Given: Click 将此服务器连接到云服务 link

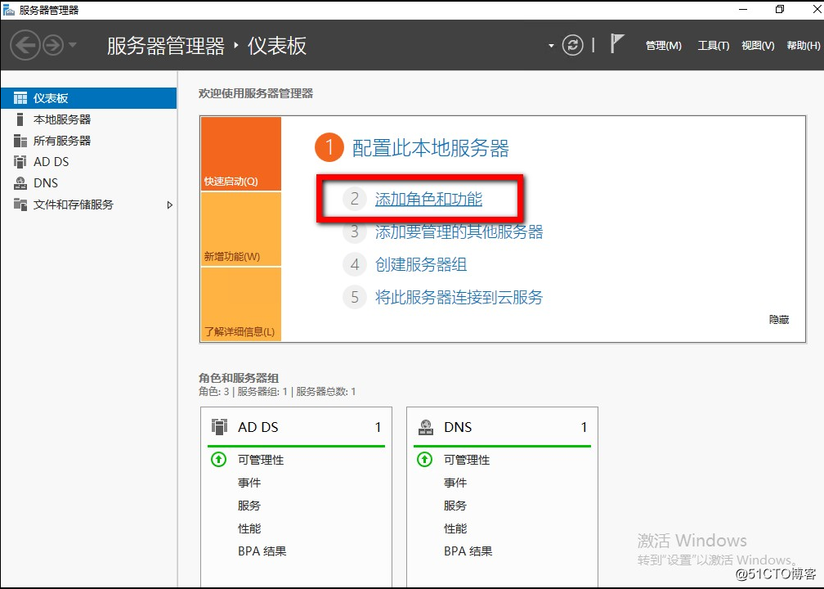Looking at the screenshot, I should tap(459, 297).
